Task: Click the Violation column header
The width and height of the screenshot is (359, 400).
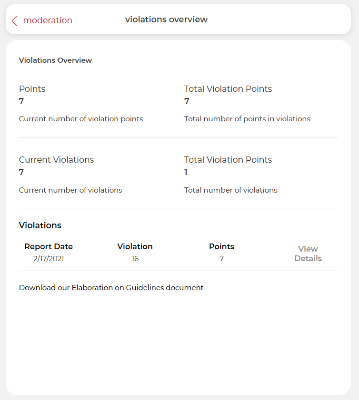Action: pyautogui.click(x=135, y=246)
